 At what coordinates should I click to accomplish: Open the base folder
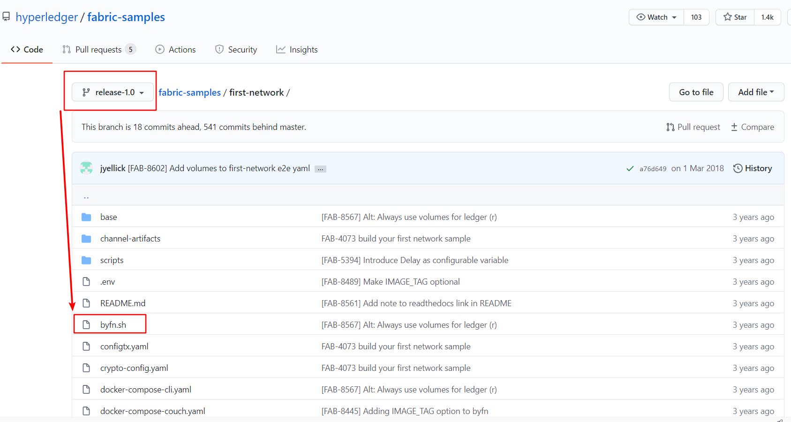(108, 217)
